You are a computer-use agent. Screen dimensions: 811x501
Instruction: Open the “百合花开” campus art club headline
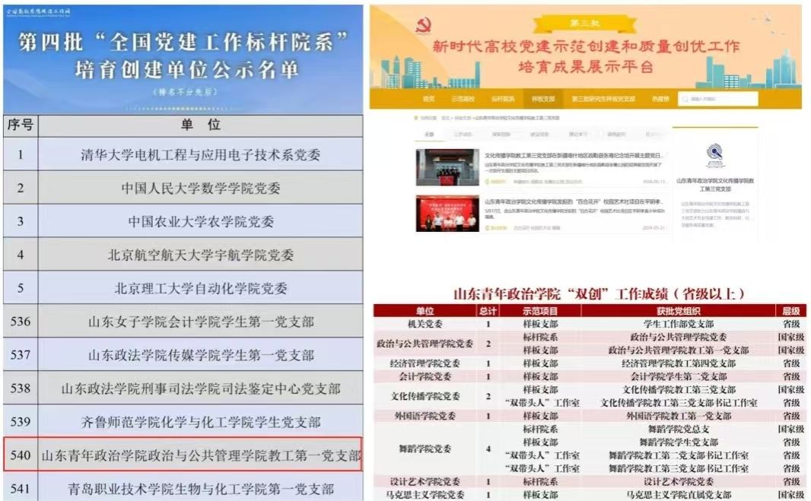coord(574,201)
